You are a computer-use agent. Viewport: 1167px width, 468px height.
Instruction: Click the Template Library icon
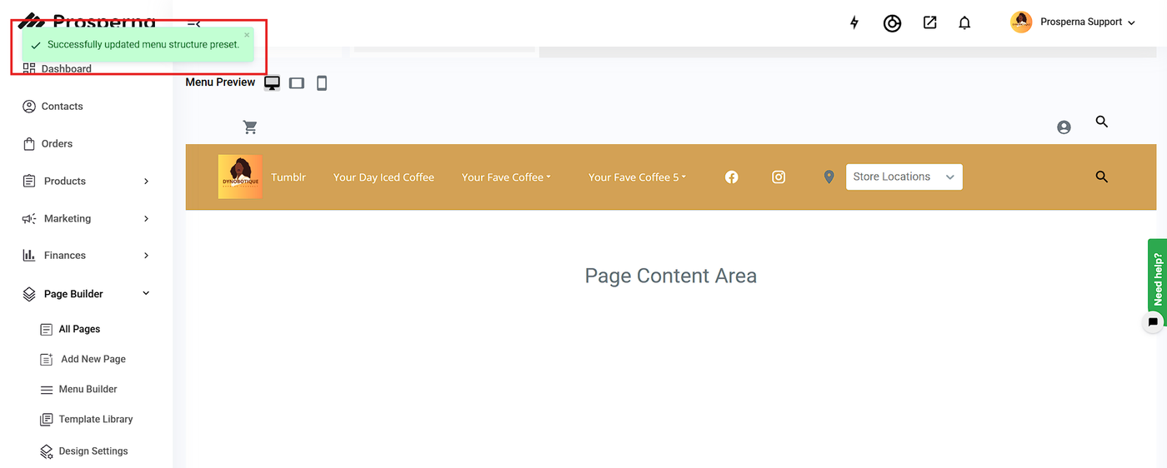47,420
